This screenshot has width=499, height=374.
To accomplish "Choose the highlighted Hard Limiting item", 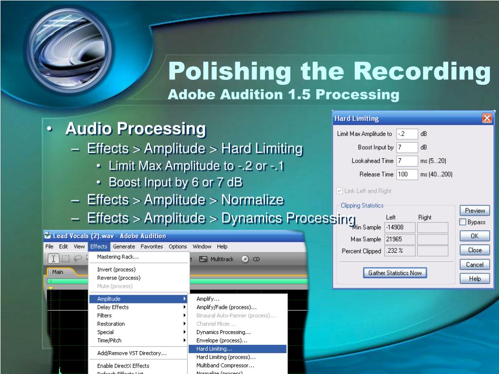I will point(237,349).
